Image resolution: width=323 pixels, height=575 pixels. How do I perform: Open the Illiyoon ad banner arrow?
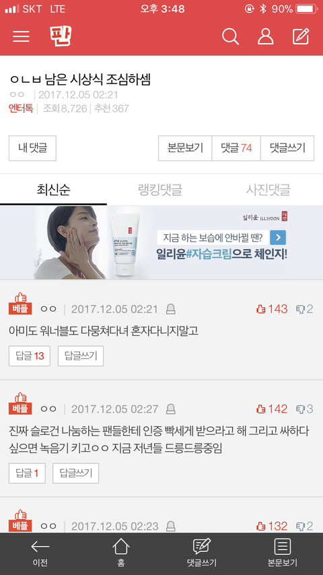click(x=278, y=238)
